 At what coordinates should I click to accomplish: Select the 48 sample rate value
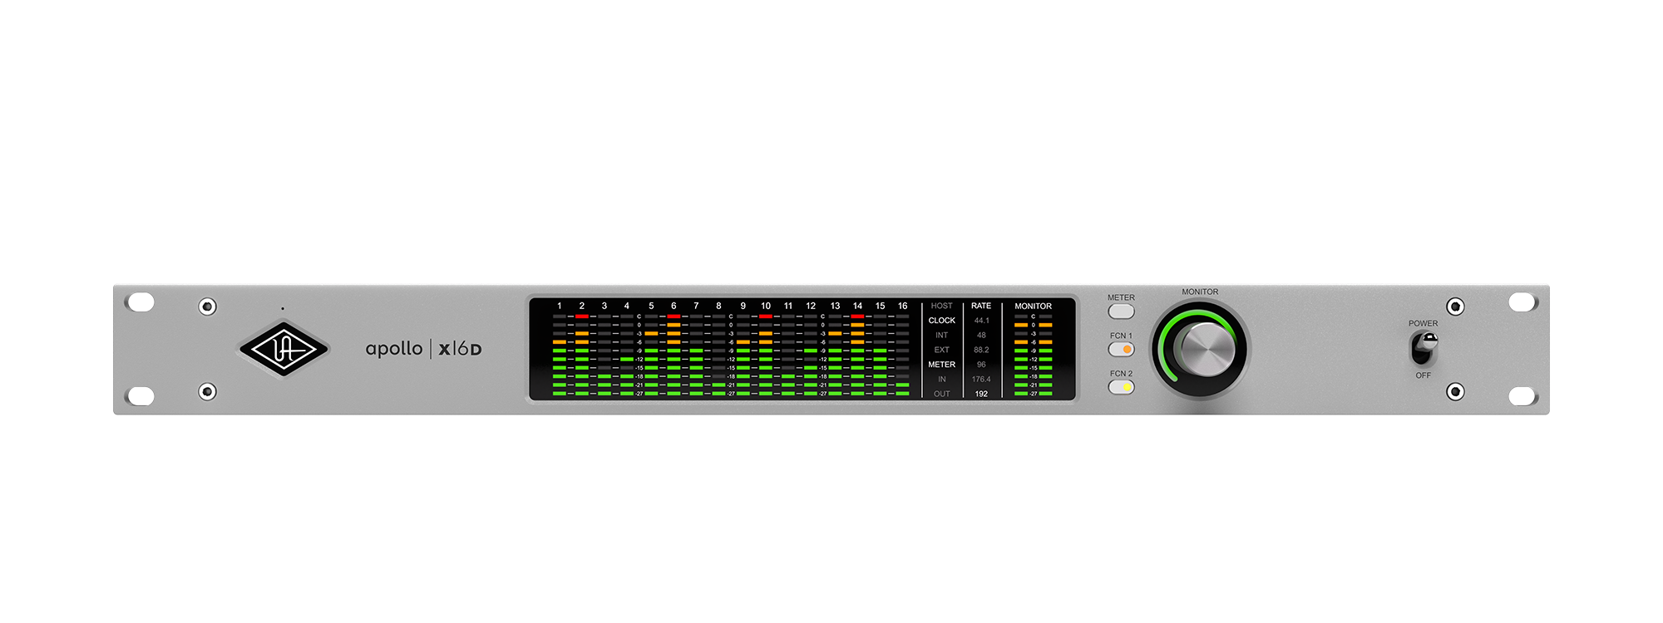(x=981, y=336)
